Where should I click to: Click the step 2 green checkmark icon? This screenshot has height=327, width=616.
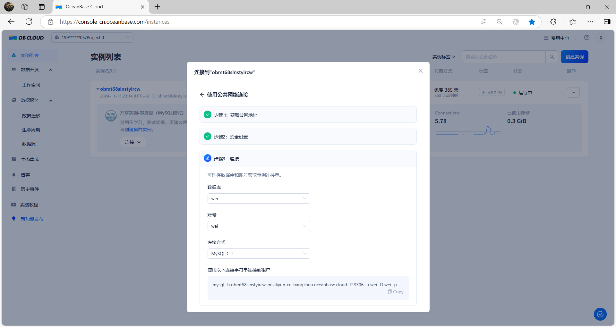(x=208, y=136)
